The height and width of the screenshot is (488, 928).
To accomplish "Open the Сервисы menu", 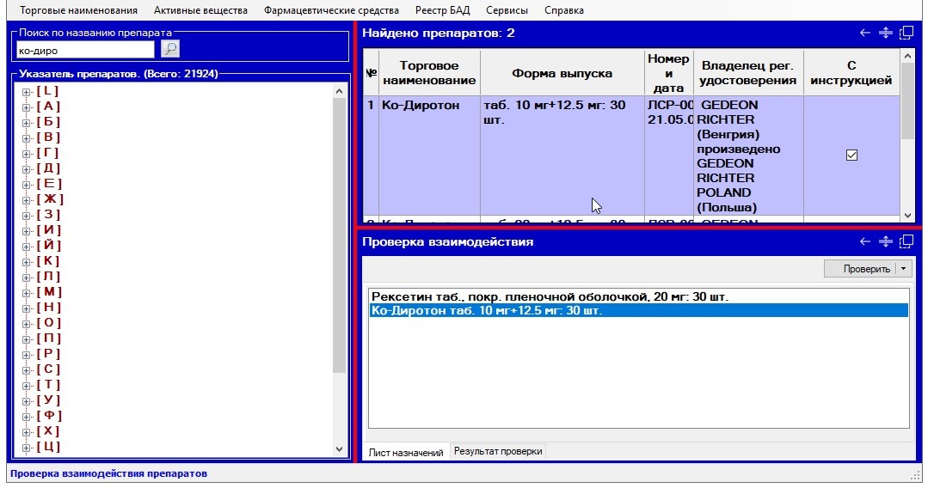I will point(507,10).
